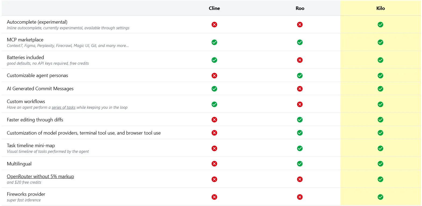The image size is (422, 206).
Task: Click Roo's green check for Task timeline mini-map
Action: click(300, 148)
